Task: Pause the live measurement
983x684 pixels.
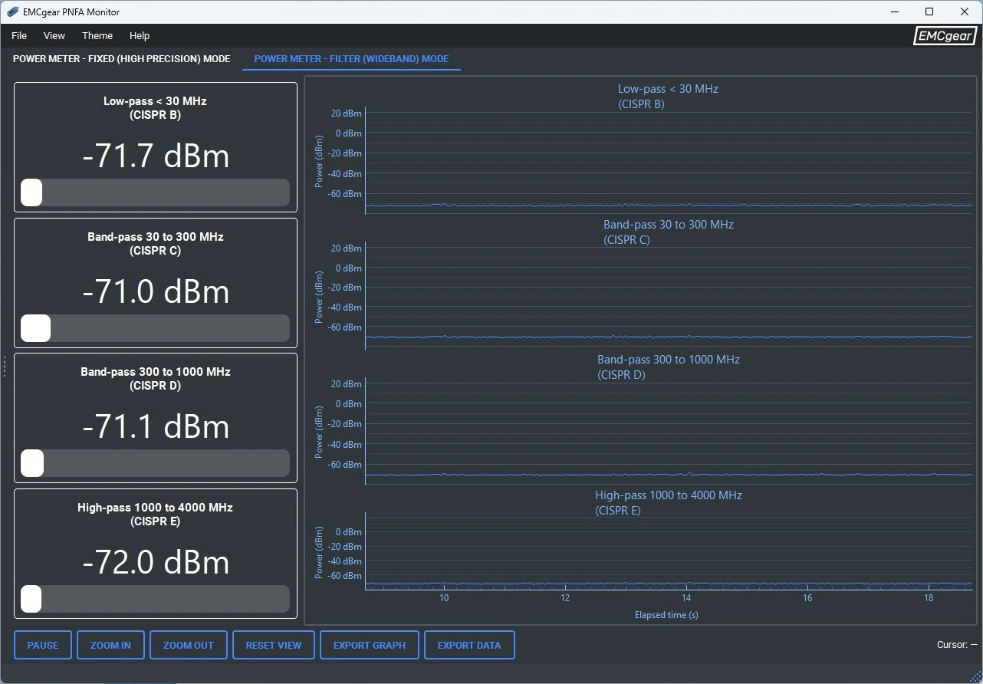Action: pos(43,645)
